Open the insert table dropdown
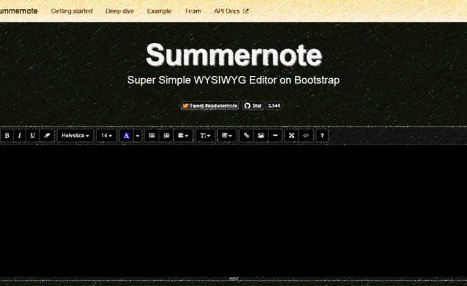467x286 pixels. (227, 136)
